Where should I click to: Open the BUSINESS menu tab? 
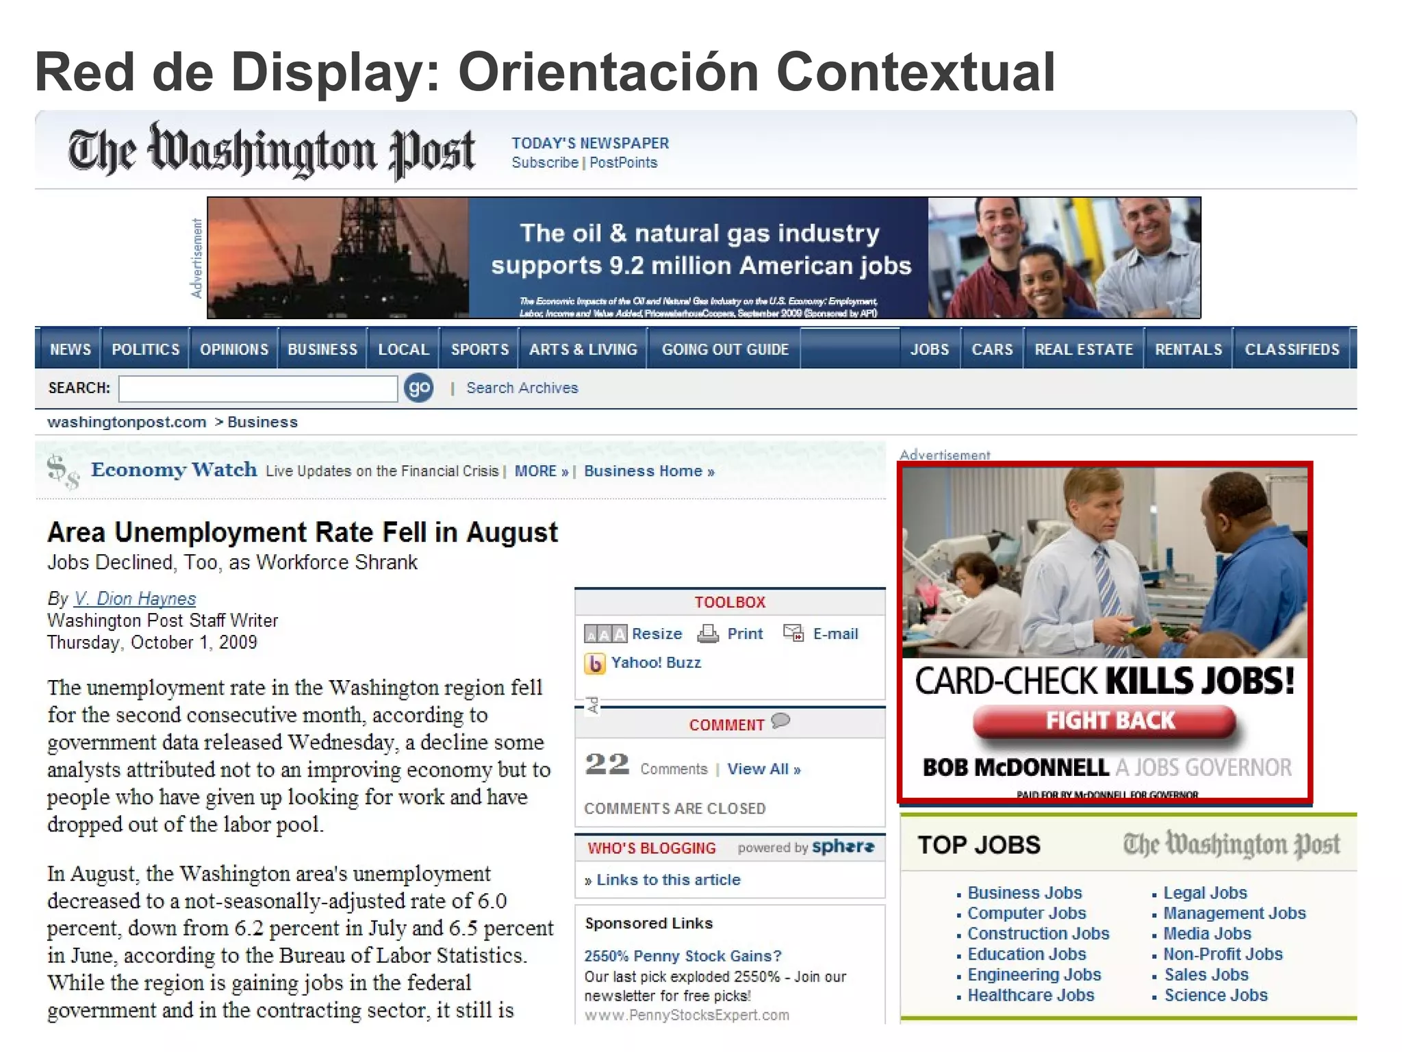(x=322, y=349)
